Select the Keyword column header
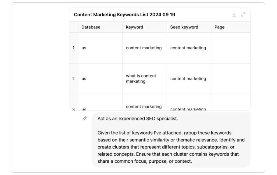 (x=145, y=27)
